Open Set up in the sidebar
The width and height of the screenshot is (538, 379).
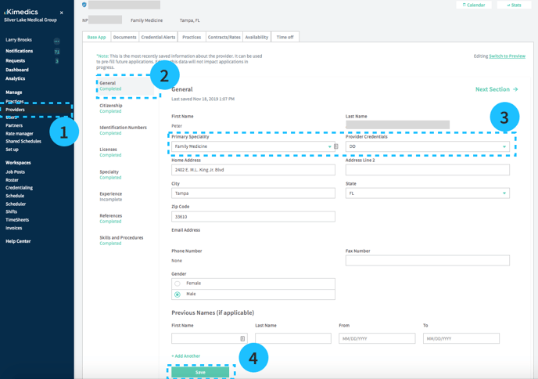click(x=12, y=150)
